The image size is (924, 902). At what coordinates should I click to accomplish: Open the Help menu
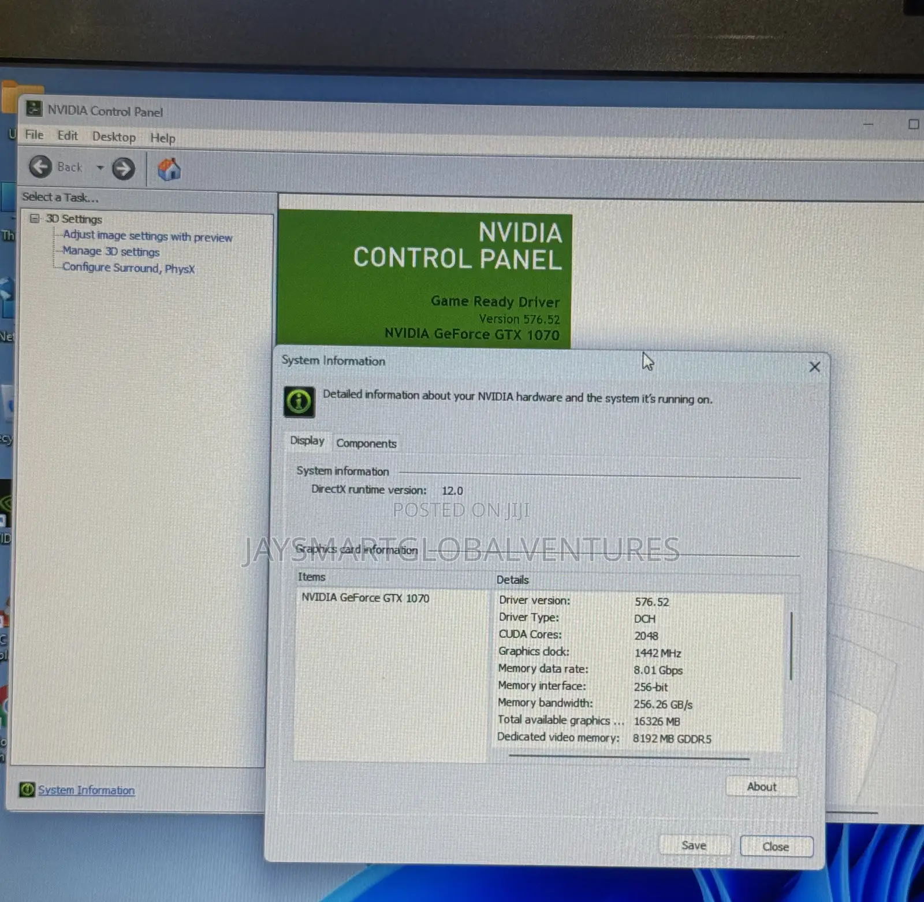[163, 138]
